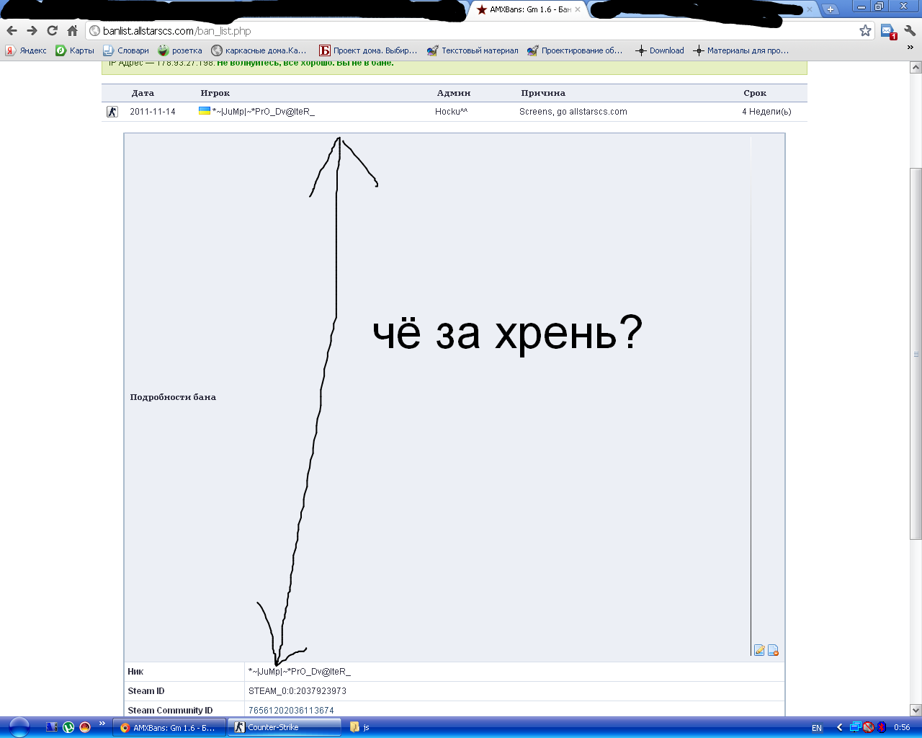The image size is (922, 738).
Task: Expand hidden system tray icons arrow
Action: [839, 727]
